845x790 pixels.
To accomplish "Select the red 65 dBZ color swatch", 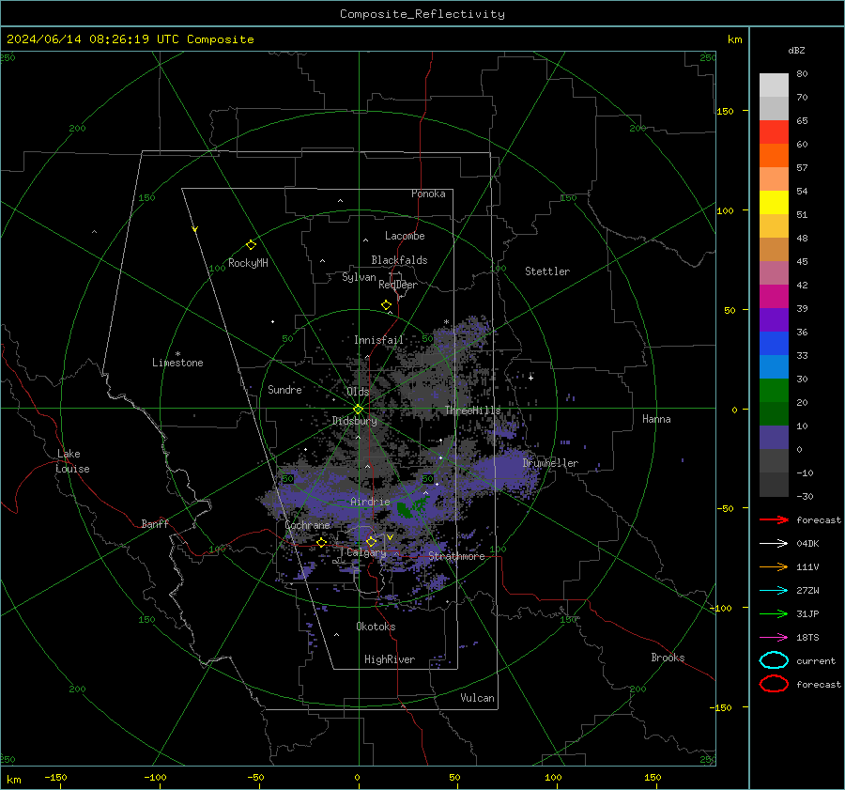I will (774, 132).
